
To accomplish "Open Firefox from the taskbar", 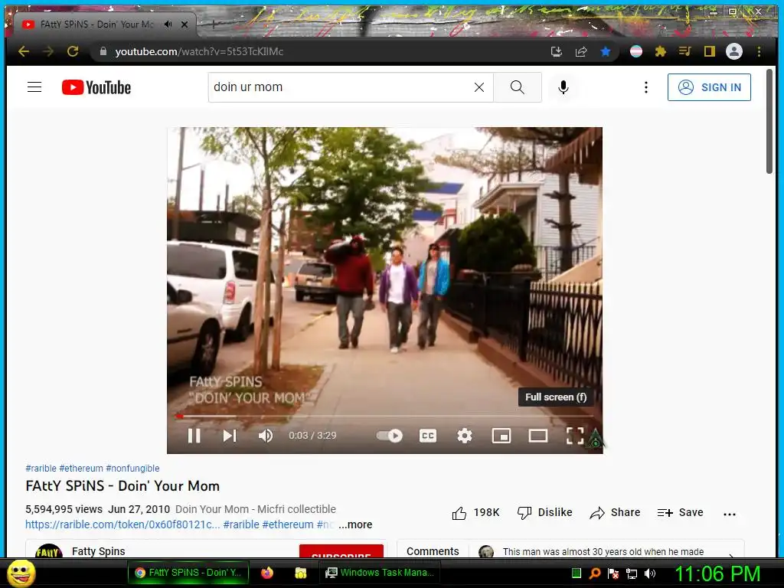I will click(x=267, y=573).
